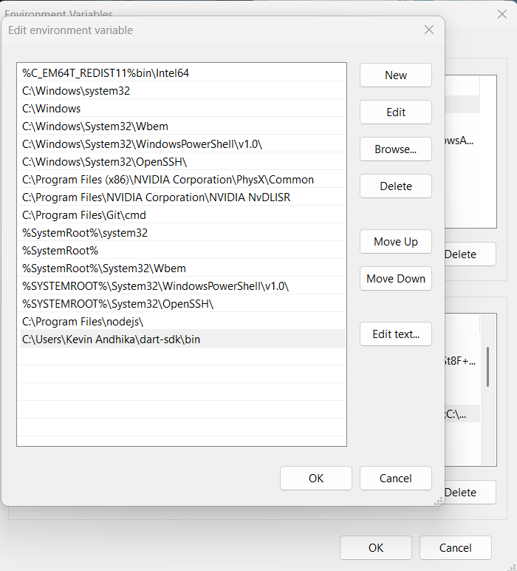517x571 pixels.
Task: Open the Edit text... view
Action: [395, 334]
